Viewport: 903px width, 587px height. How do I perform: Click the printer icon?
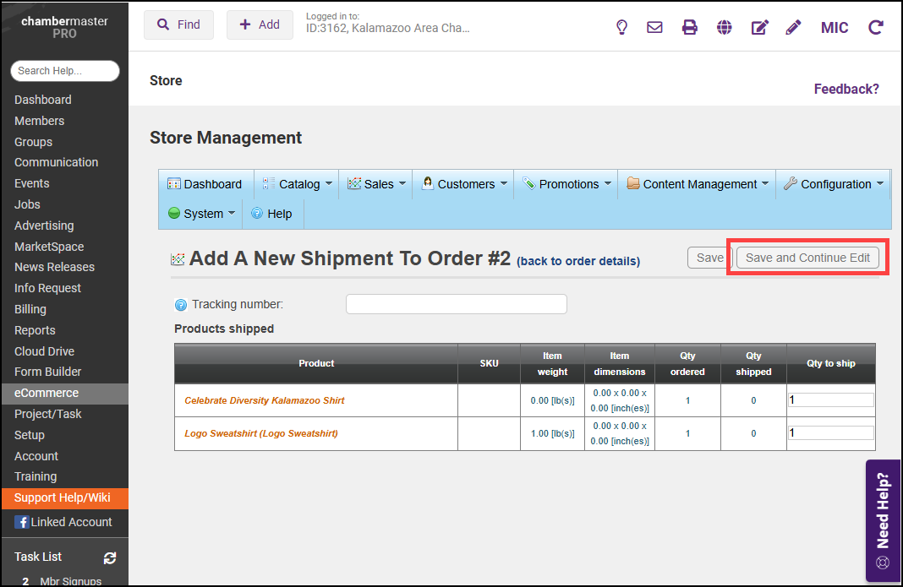(x=690, y=27)
